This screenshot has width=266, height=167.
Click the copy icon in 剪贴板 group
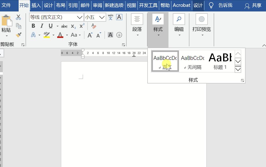pos(18,26)
